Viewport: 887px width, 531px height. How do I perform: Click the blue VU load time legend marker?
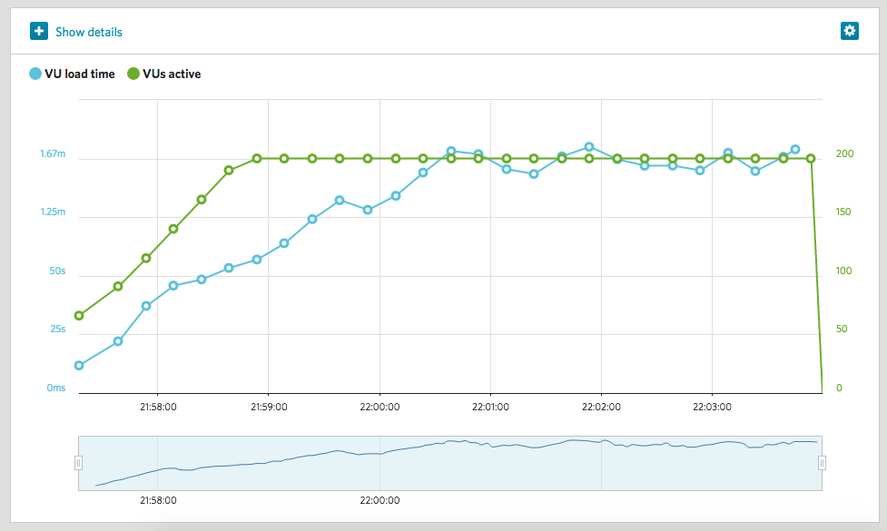coord(35,74)
